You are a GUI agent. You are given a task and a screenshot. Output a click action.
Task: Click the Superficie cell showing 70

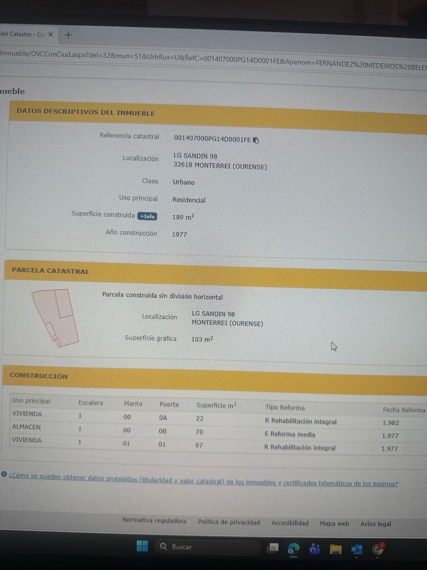[x=199, y=432]
